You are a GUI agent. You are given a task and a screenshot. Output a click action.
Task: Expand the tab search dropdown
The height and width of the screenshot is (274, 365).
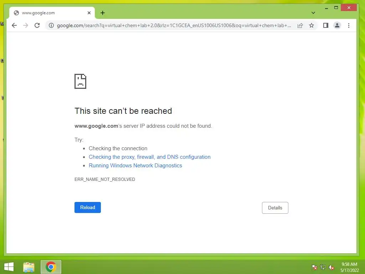(313, 13)
